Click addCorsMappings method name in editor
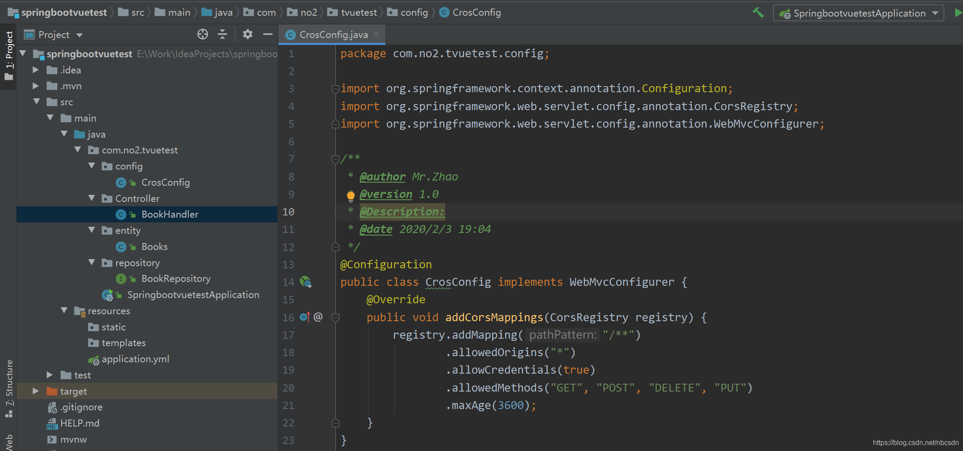This screenshot has height=451, width=963. tap(494, 317)
